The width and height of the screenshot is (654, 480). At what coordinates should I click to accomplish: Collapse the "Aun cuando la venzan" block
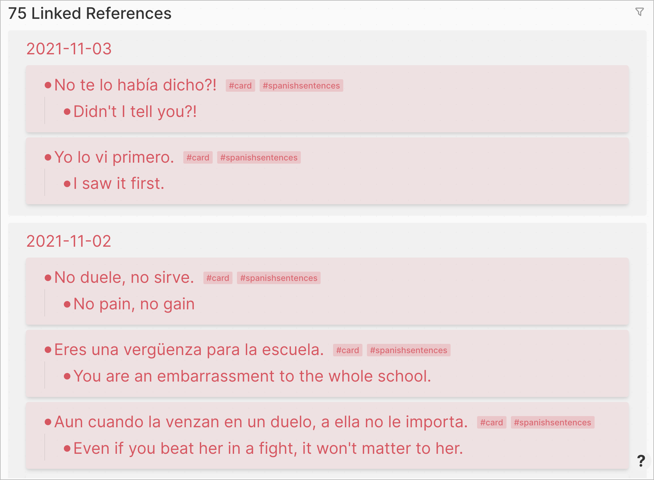tap(48, 422)
